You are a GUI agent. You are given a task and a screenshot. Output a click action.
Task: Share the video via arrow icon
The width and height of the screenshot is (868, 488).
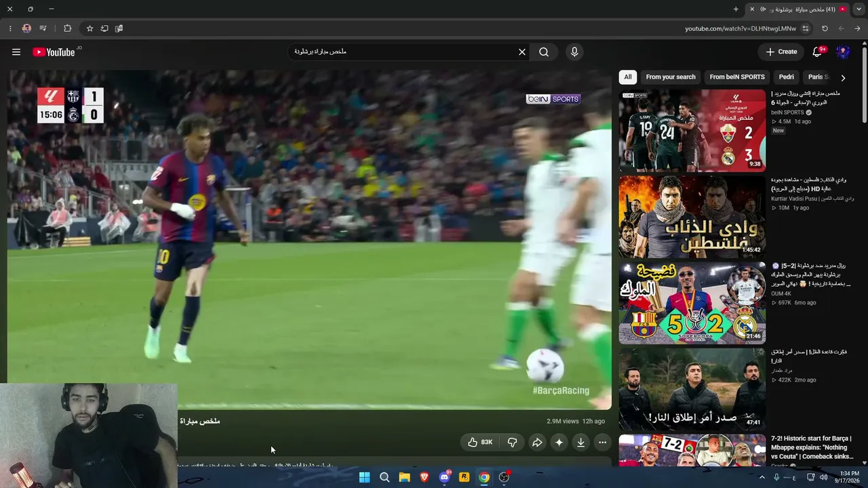[536, 442]
